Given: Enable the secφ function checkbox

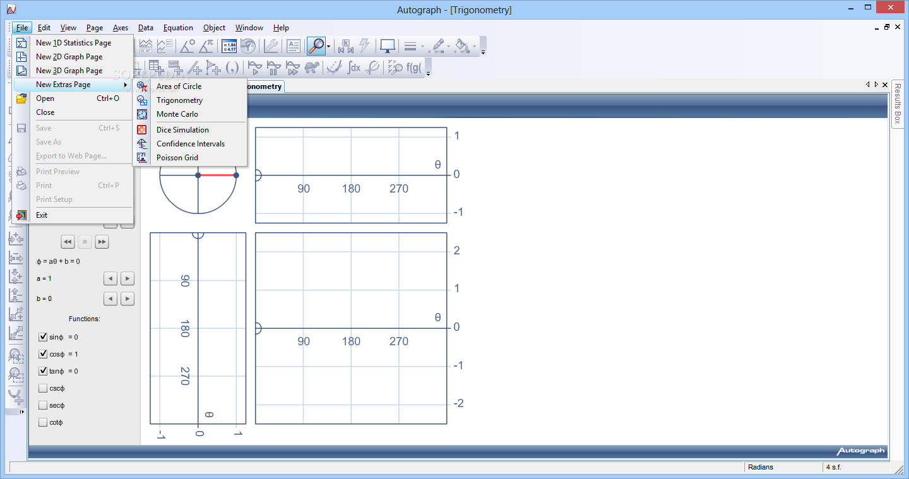Looking at the screenshot, I should click(x=43, y=405).
